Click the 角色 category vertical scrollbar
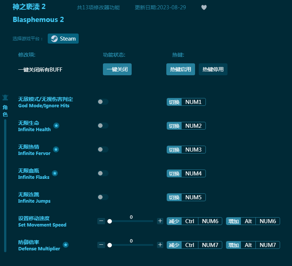The height and width of the screenshot is (266, 292). [x=5, y=186]
